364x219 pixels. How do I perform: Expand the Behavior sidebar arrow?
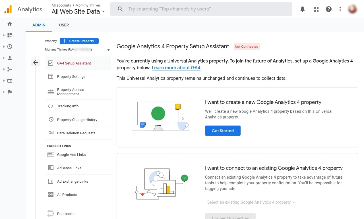[4, 81]
